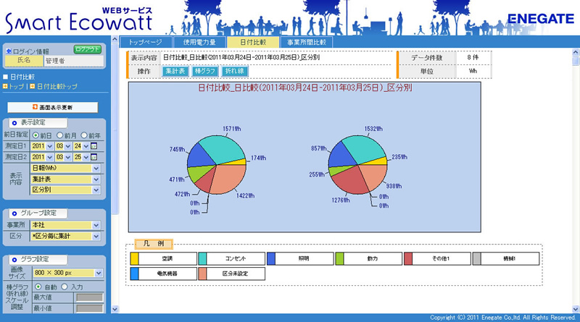Click yellow 空調 legend swatch

coord(134,258)
